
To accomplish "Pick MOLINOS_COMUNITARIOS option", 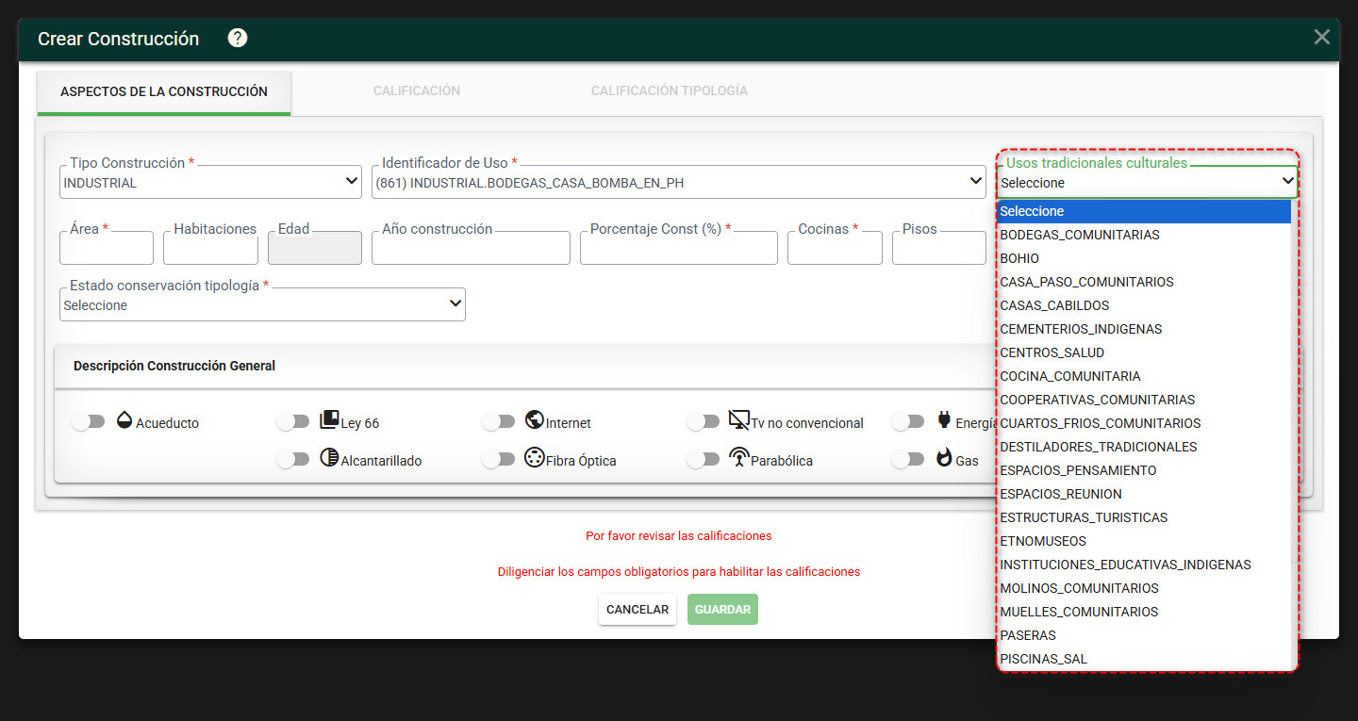I will (1144, 588).
